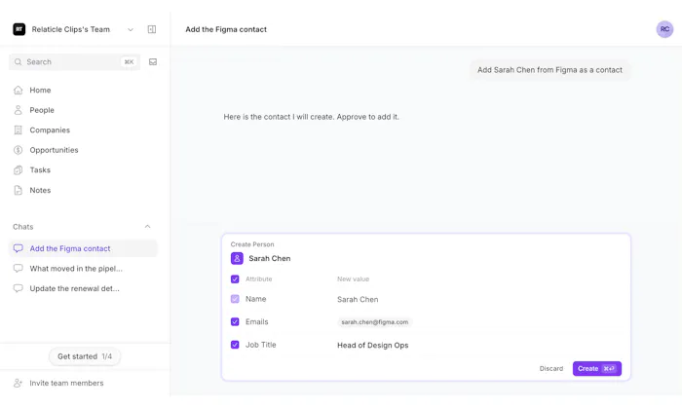Click chat bubble icon beside Update the renewal det...
Image resolution: width=682 pixels, height=408 pixels.
(18, 288)
